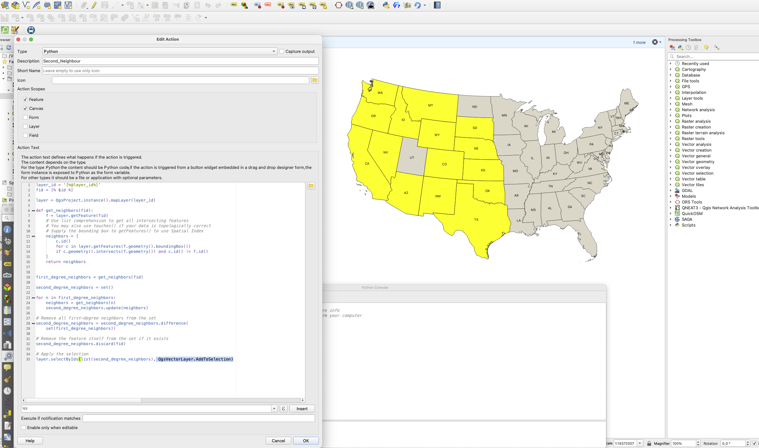759x448 pixels.
Task: Click the yellow Layer Labeling Options icon
Action: (234, 5)
